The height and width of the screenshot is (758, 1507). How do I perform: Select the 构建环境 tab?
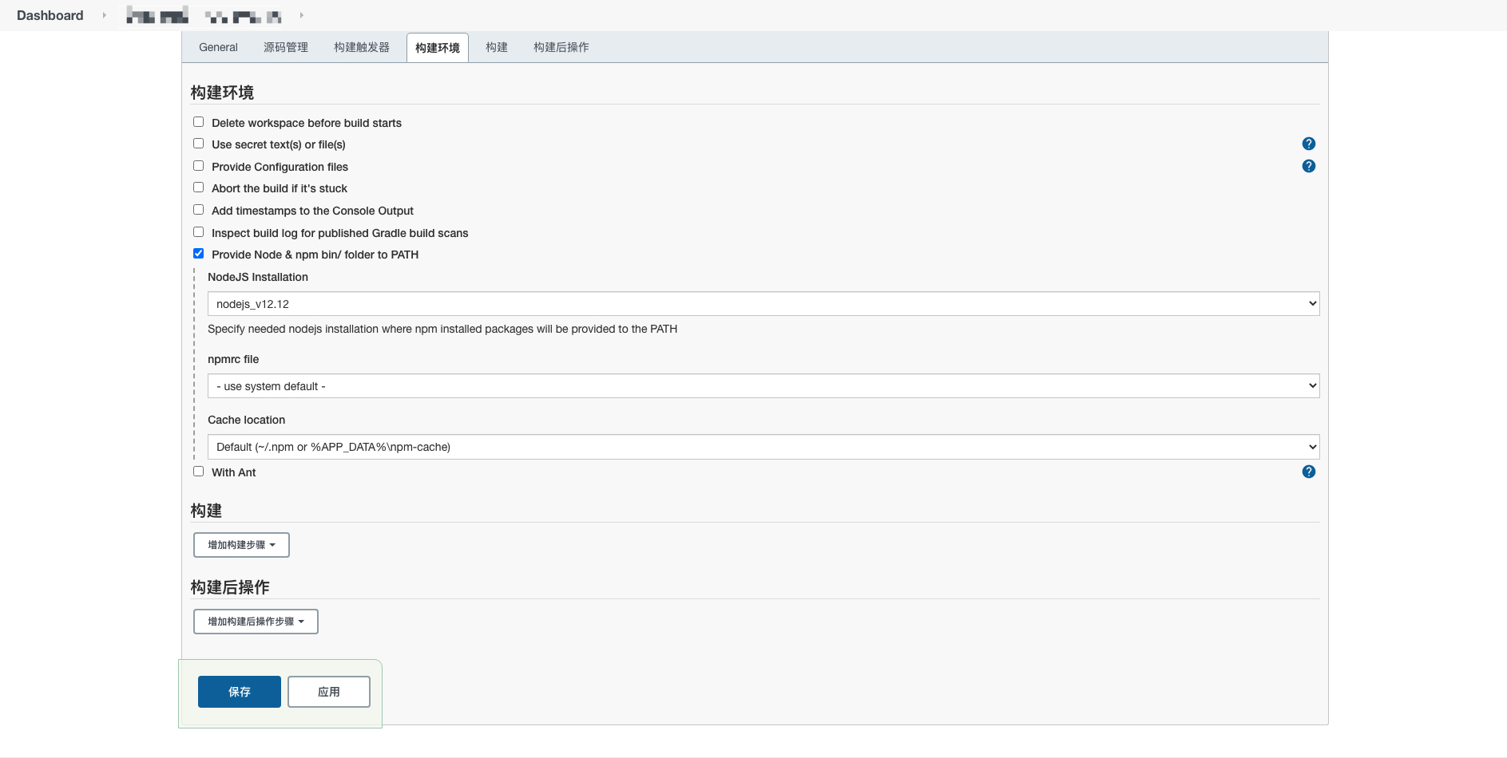[x=438, y=48]
